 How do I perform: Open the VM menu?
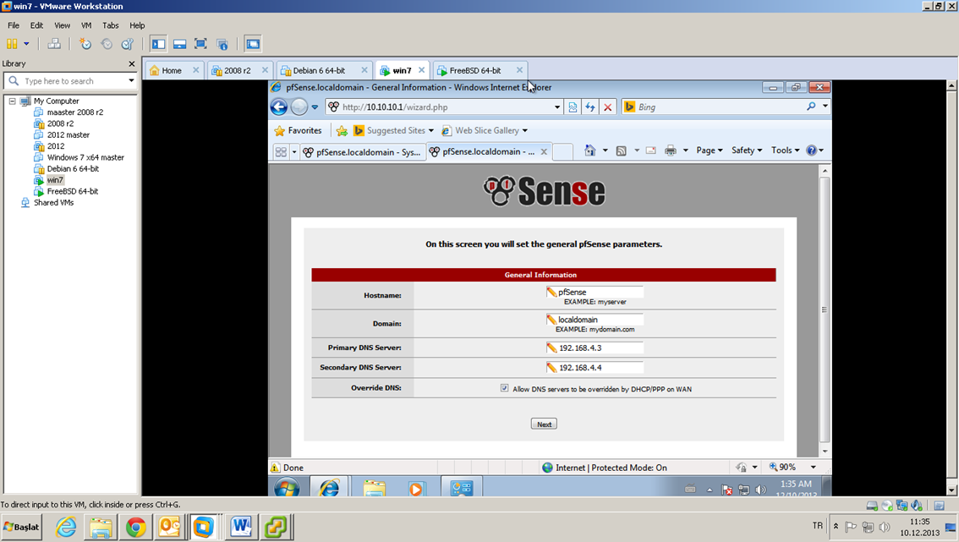click(x=86, y=25)
